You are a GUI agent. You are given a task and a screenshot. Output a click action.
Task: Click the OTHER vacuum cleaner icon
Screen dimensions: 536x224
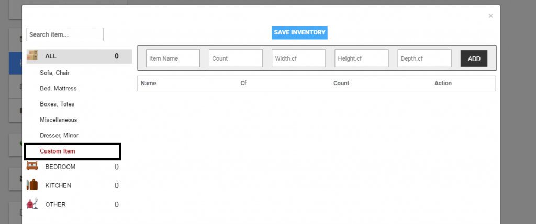[32, 204]
